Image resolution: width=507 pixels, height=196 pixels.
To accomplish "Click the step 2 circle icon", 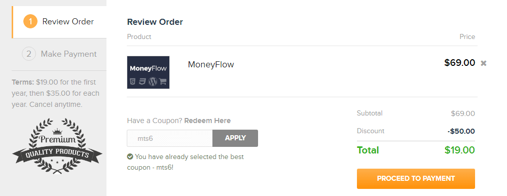I will pyautogui.click(x=29, y=54).
